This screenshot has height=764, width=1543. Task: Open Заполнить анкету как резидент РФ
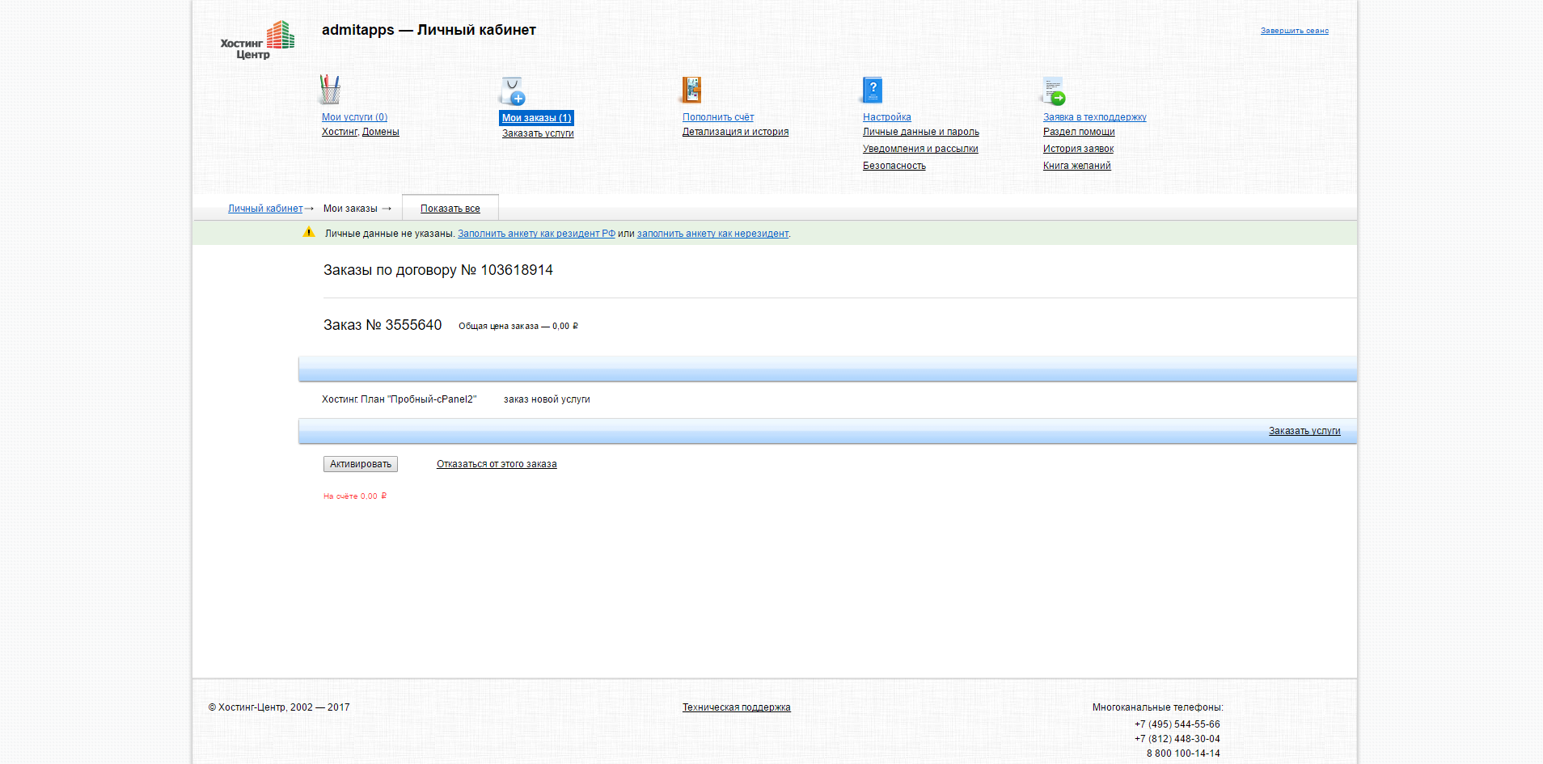pyautogui.click(x=536, y=234)
